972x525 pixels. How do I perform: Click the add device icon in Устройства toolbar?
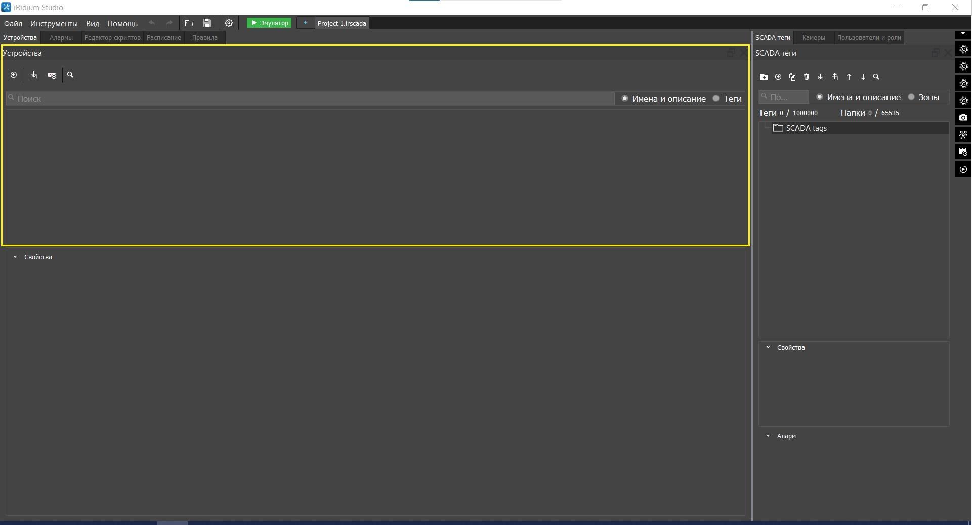tap(14, 75)
